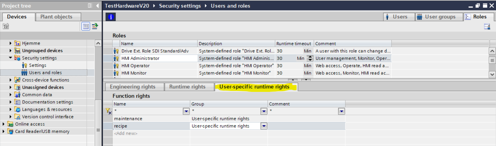This screenshot has height=146, width=496.
Task: Open the Group dropdown for recipe row
Action: coord(264,126)
